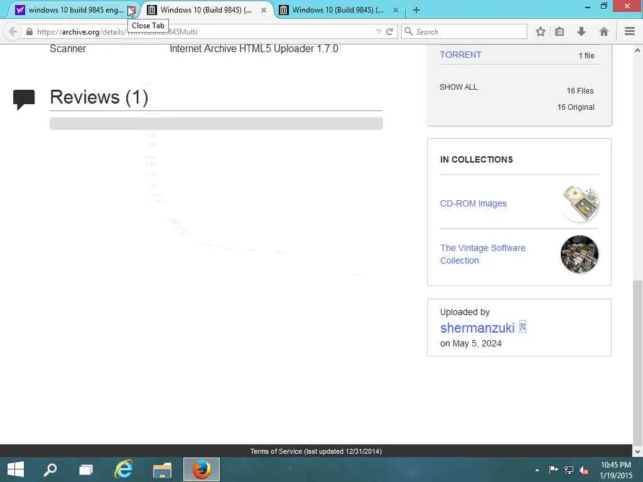643x482 pixels.
Task: Click the padlock site identity icon
Action: (x=29, y=31)
